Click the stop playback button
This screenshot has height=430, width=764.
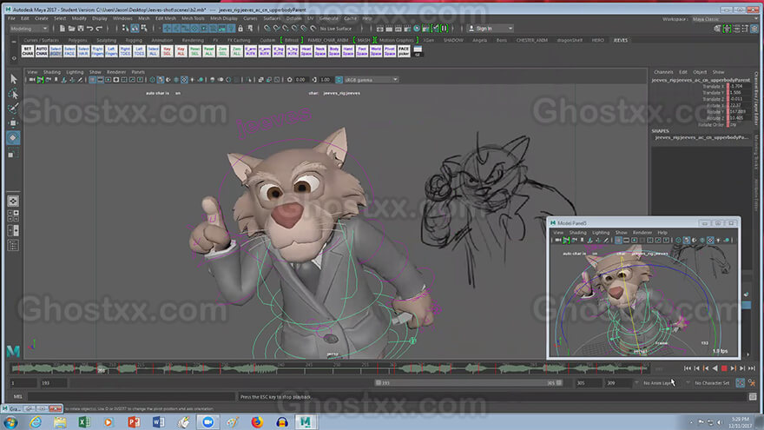point(724,369)
